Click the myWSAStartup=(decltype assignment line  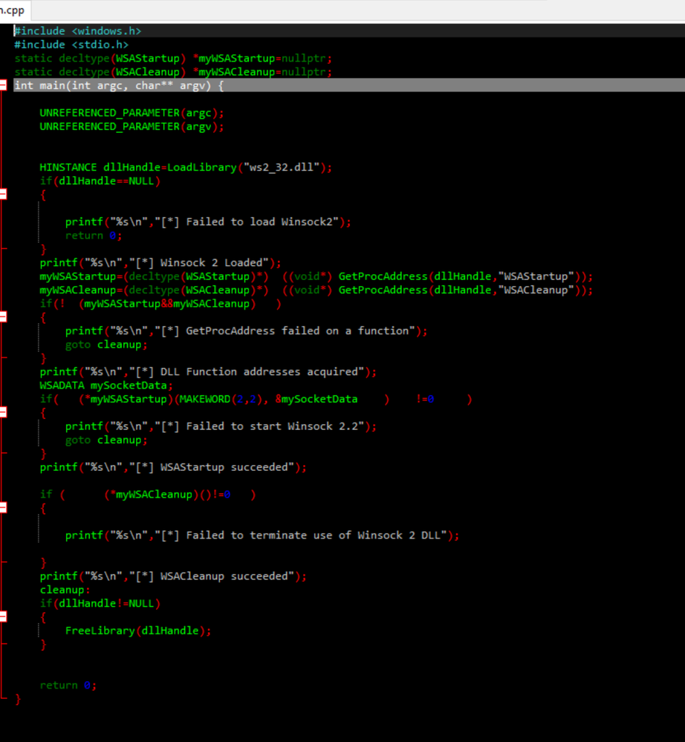(316, 277)
